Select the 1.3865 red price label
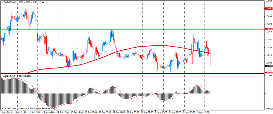Image resolution: width=273 pixels, height=114 pixels. (x=269, y=29)
